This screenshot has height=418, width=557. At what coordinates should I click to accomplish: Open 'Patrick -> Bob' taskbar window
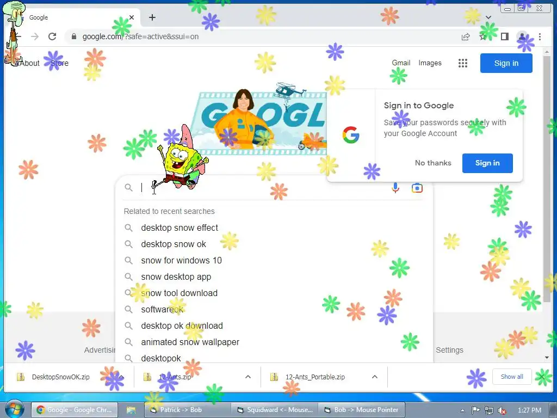(187, 410)
